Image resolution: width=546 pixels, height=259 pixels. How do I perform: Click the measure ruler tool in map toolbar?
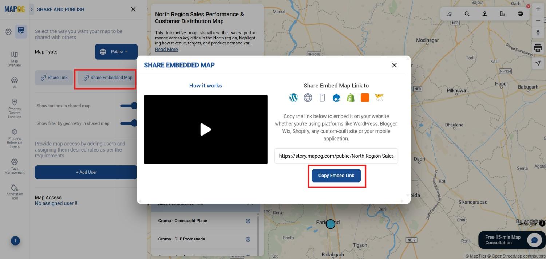[x=503, y=14]
